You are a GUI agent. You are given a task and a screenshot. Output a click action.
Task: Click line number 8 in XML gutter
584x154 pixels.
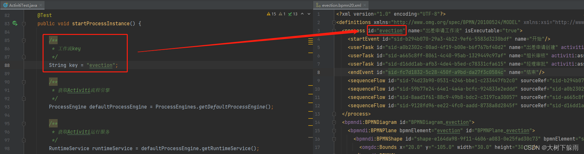tap(319, 72)
